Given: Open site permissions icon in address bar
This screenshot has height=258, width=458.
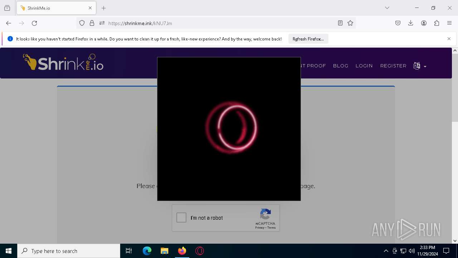Looking at the screenshot, I should pos(102,23).
